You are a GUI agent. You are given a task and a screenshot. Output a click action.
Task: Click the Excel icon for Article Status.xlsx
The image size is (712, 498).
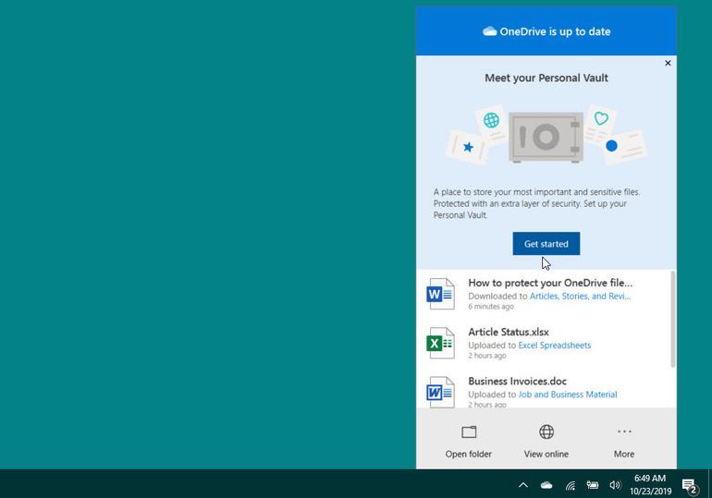tap(440, 343)
